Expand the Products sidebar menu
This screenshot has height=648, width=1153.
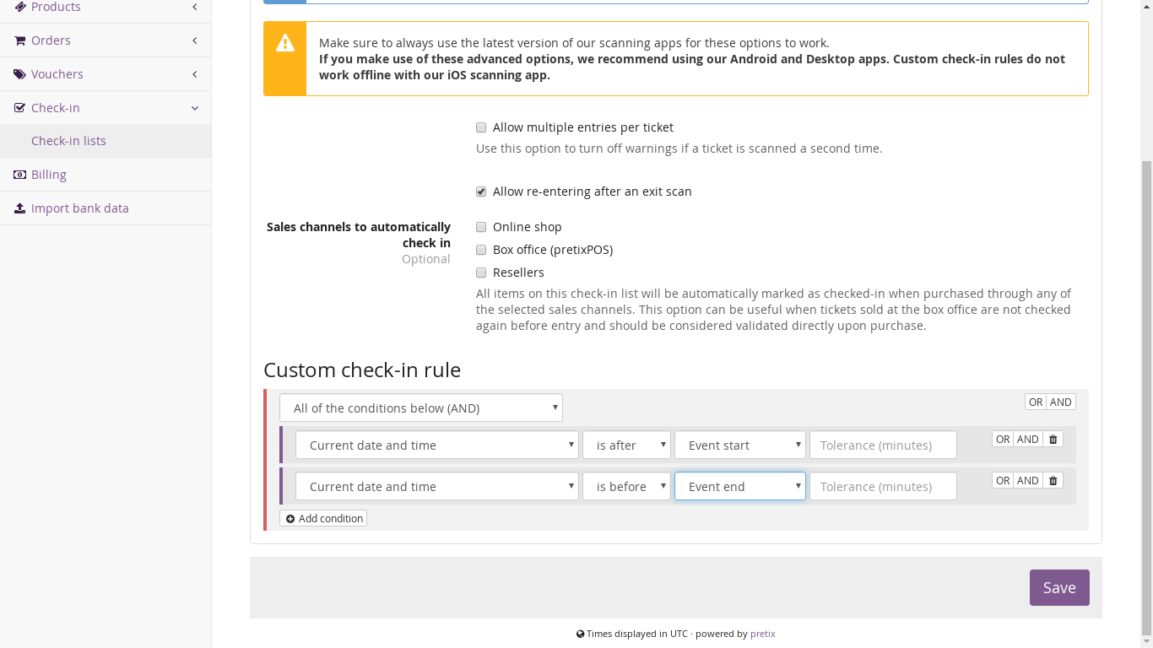coord(56,8)
